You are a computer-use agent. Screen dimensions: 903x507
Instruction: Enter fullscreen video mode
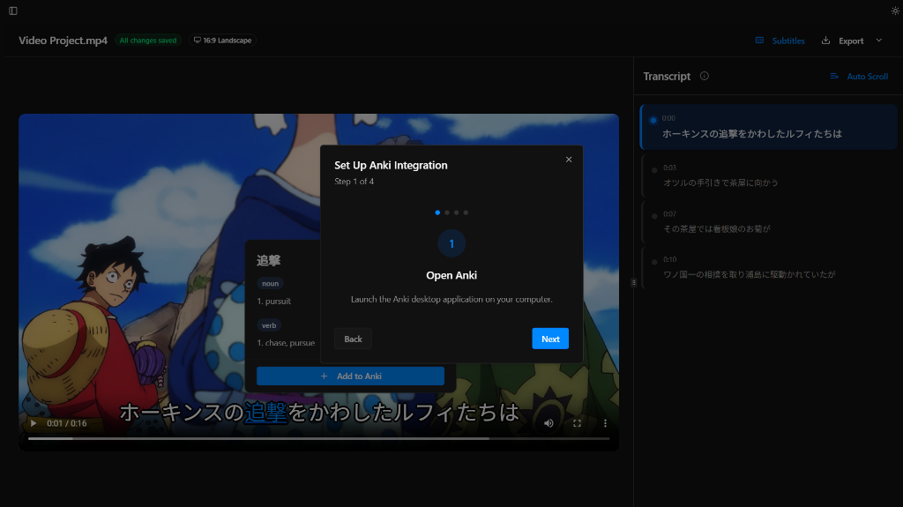(x=578, y=423)
